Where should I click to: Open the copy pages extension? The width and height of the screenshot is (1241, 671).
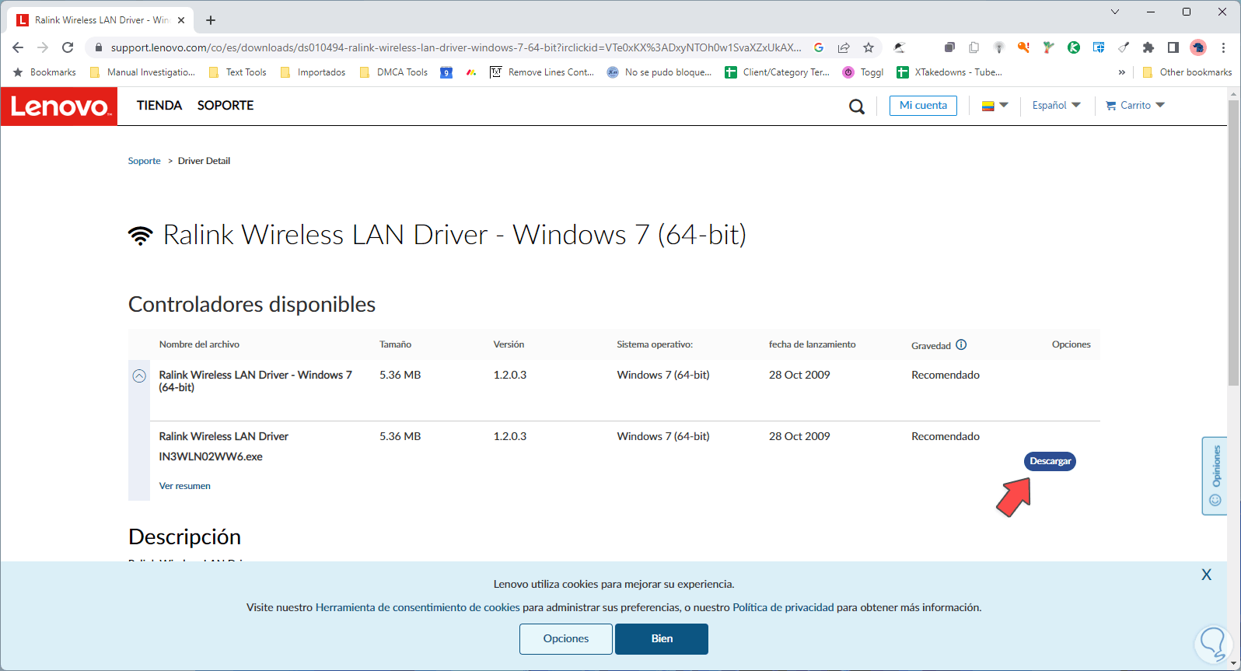pyautogui.click(x=974, y=47)
